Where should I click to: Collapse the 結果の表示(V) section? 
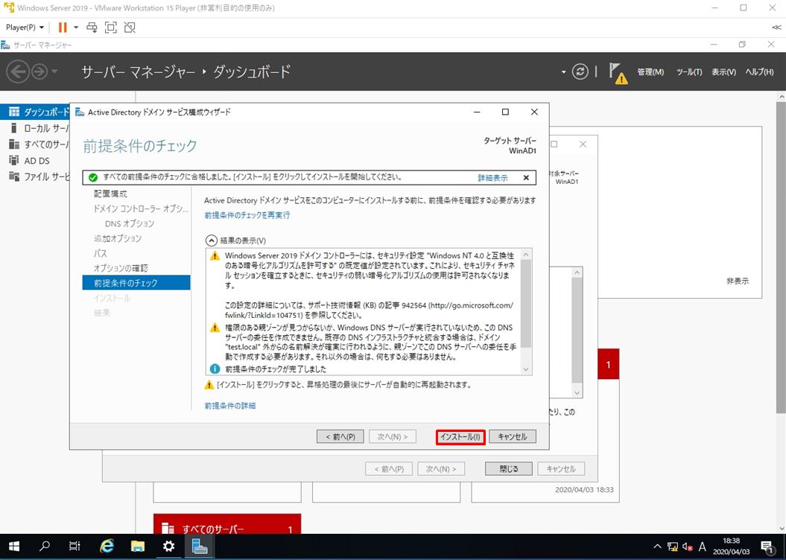(212, 241)
